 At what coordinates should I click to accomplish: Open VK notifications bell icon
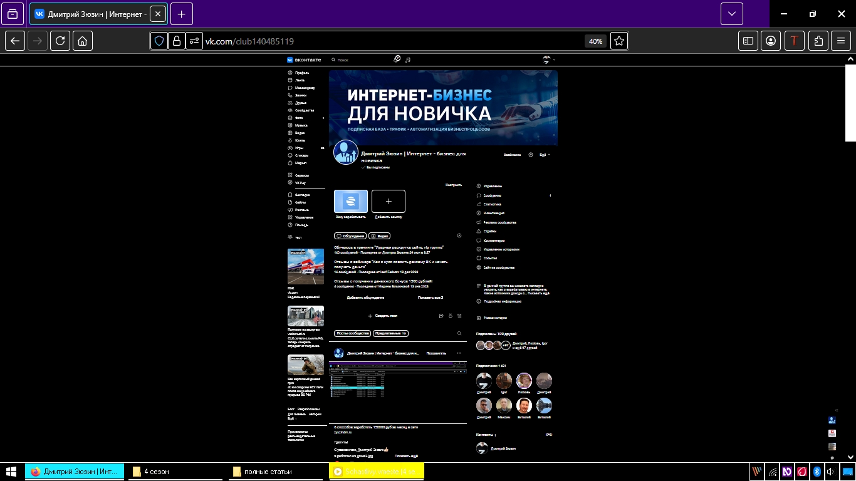pyautogui.click(x=397, y=59)
